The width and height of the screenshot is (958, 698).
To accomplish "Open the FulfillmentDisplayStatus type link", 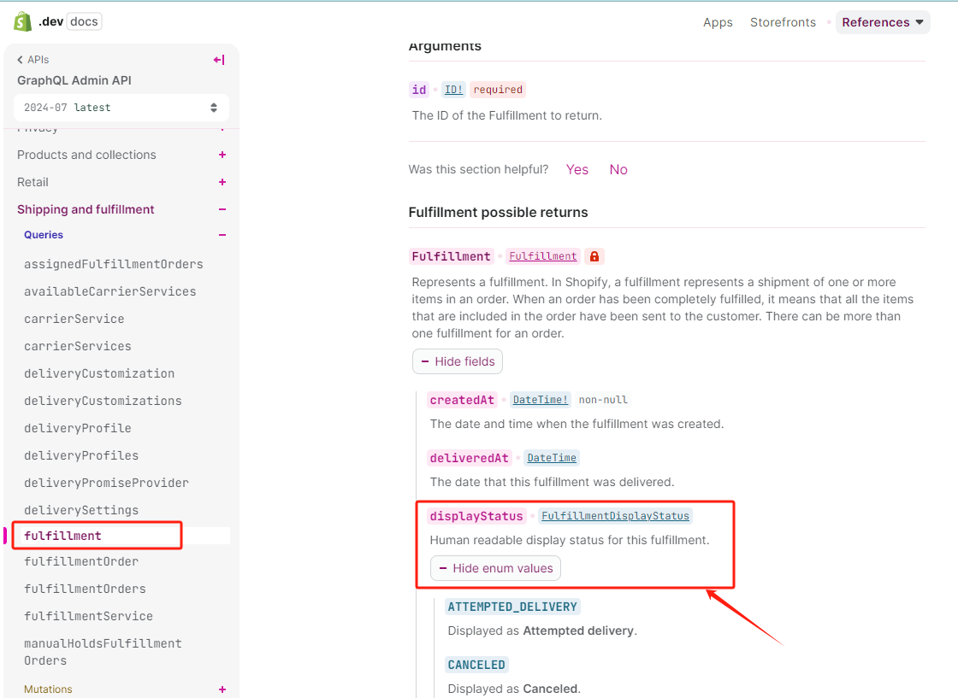I will pos(615,516).
